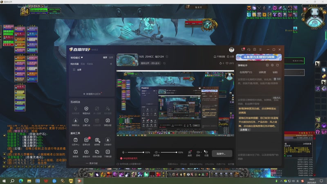The width and height of the screenshot is (327, 184).
Task: Open the gift box icon under 互动玩法
Action: [97, 122]
